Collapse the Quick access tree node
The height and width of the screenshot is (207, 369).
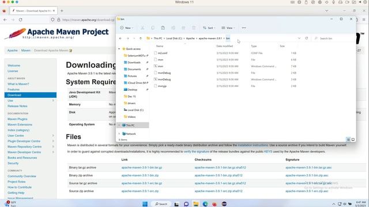[119, 49]
